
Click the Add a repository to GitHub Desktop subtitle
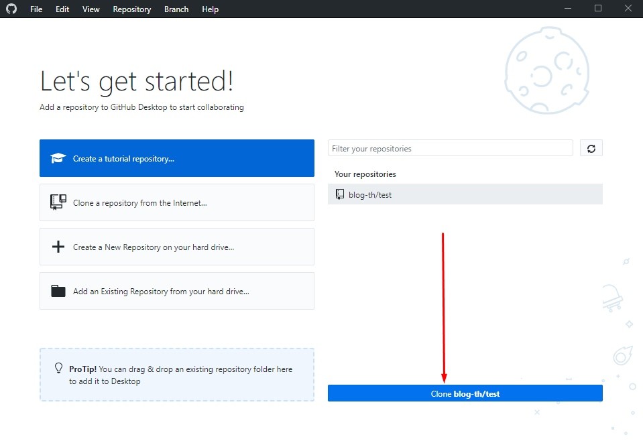141,107
